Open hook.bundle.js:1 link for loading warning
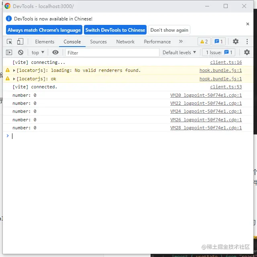257x257 pixels. (220, 70)
